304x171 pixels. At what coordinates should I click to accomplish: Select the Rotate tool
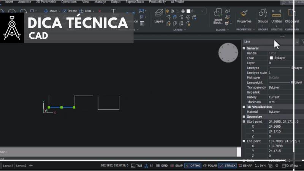70,11
